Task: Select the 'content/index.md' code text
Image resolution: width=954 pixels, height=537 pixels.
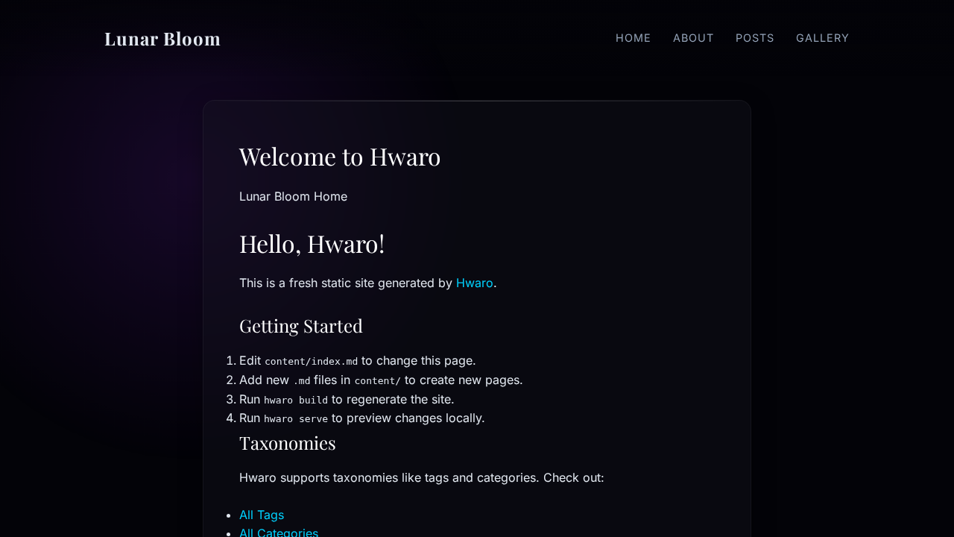Action: 312,361
